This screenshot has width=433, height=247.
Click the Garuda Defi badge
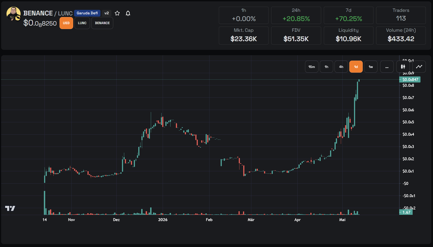tap(87, 13)
